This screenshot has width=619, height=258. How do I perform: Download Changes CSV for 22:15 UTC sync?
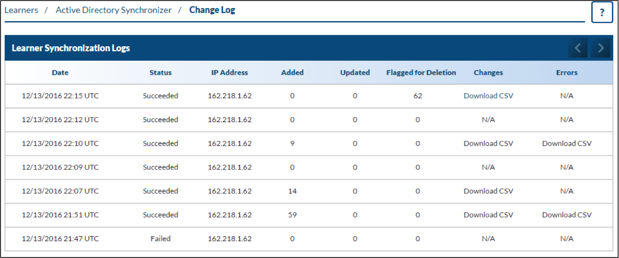[488, 96]
